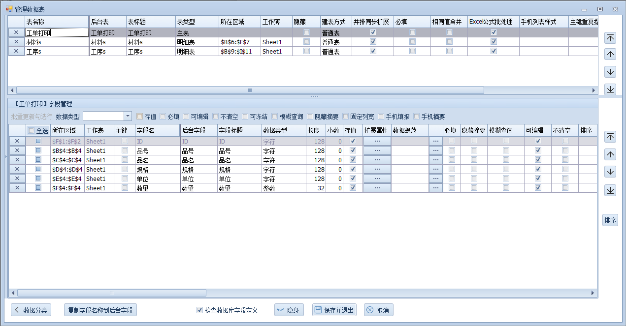Delete the 品号 field row using X

pyautogui.click(x=17, y=150)
